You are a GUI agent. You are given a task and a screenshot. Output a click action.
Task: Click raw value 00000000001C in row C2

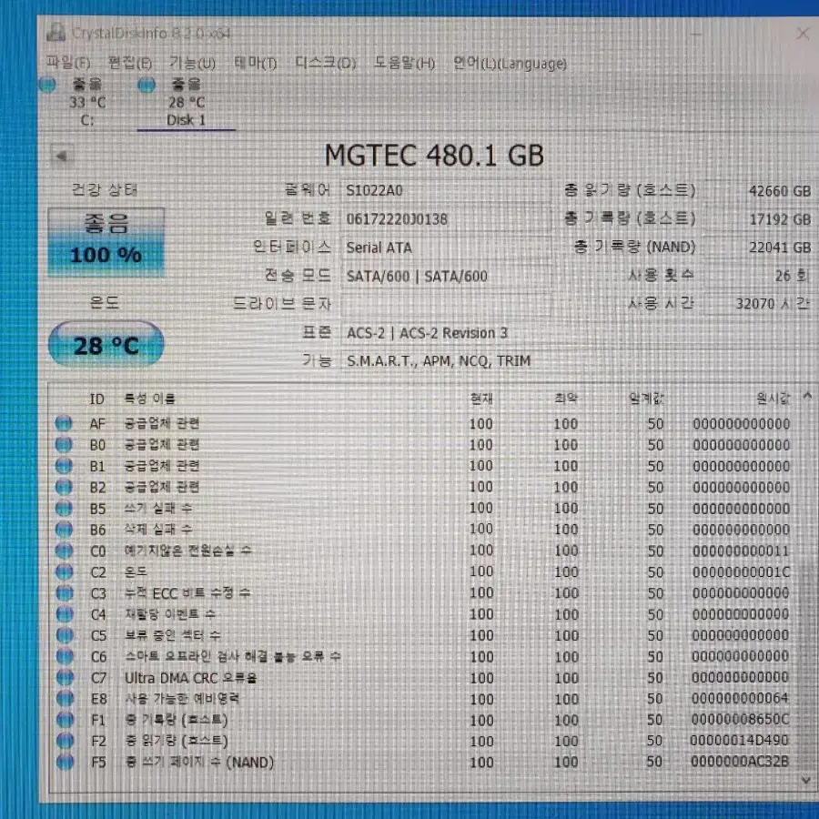point(741,572)
